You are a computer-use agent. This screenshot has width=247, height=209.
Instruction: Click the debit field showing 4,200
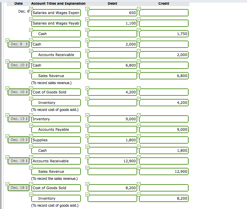coord(112,92)
